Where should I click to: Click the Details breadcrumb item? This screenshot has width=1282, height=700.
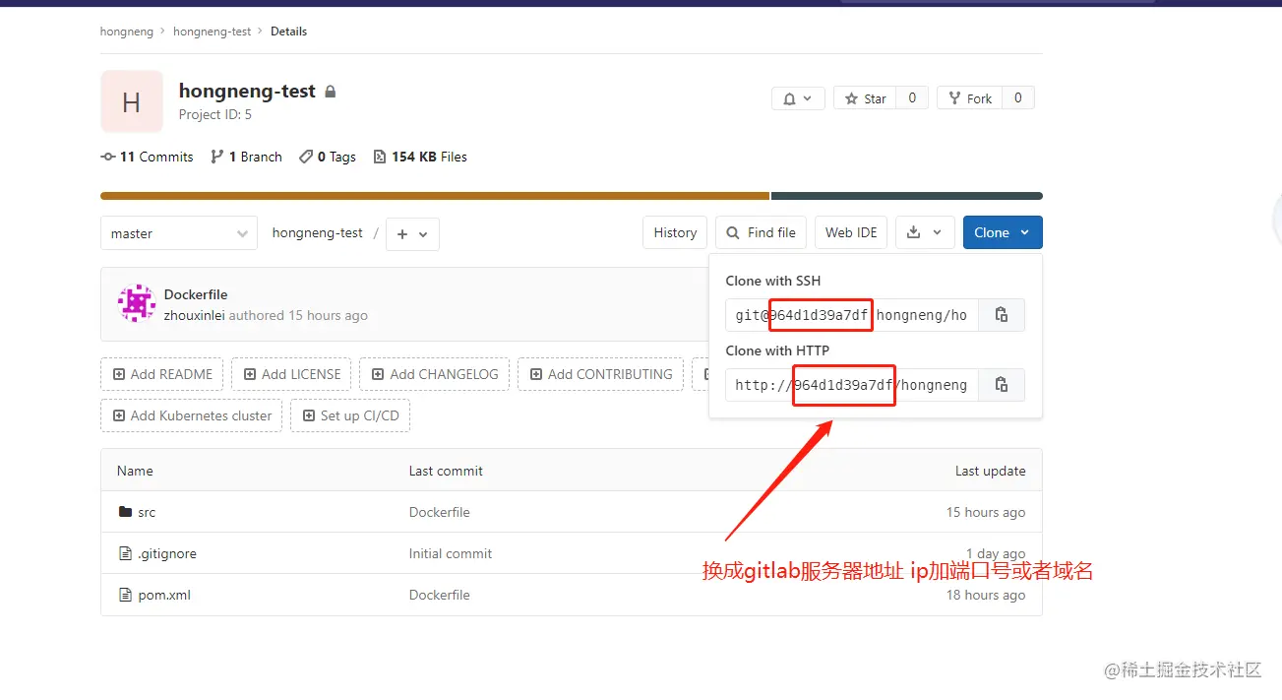coord(289,32)
